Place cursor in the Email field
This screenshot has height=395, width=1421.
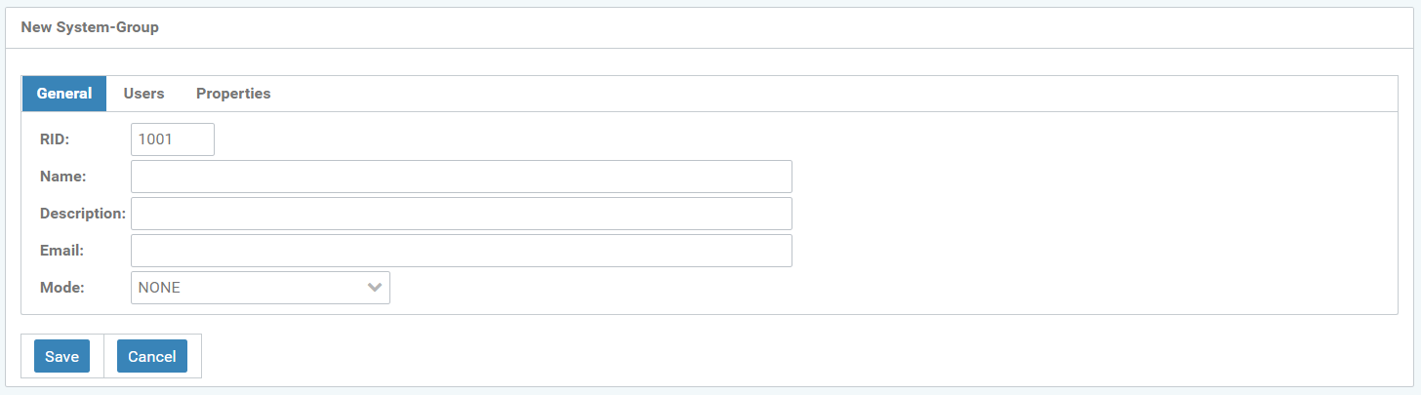461,251
